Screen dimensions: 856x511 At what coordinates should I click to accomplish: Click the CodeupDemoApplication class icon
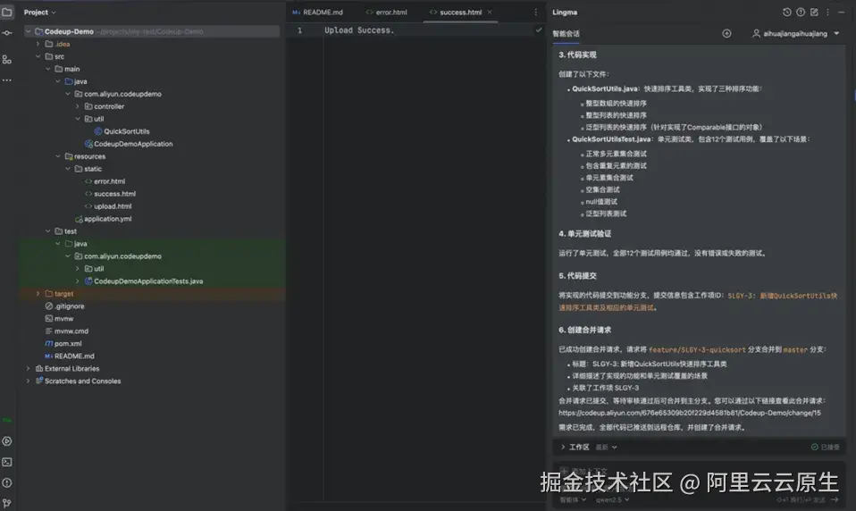(88, 144)
